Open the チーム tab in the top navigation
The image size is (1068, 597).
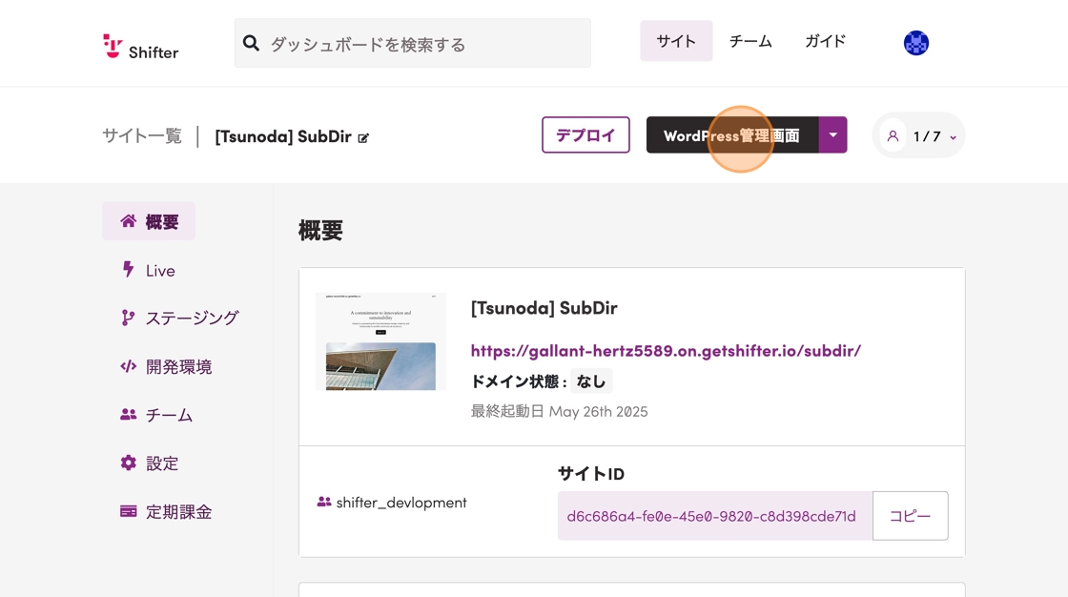pos(750,41)
